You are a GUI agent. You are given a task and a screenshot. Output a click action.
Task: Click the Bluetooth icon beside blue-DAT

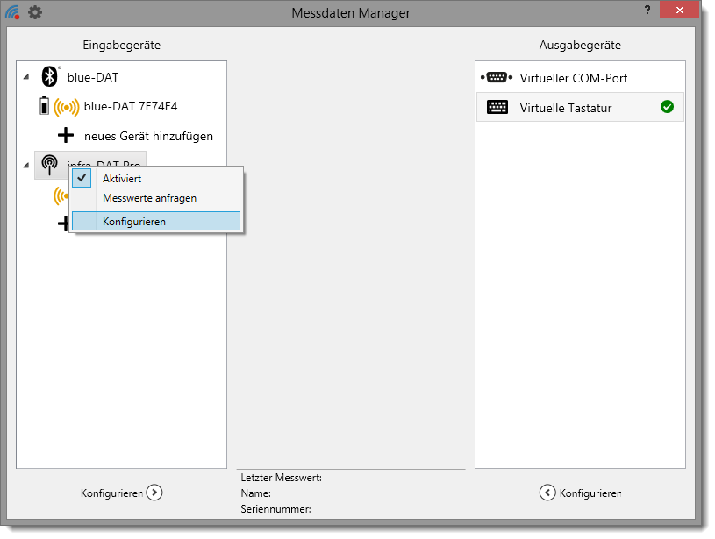(49, 77)
